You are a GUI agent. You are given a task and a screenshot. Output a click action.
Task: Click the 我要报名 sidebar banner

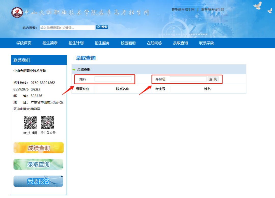point(38,181)
